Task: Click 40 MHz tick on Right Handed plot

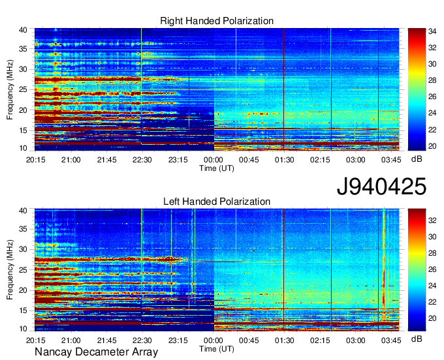Action: point(23,30)
